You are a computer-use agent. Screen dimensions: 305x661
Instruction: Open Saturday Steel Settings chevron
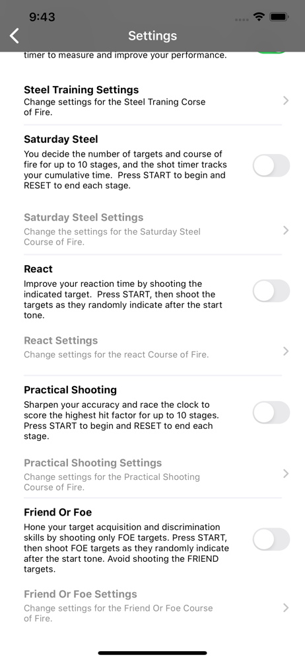[x=286, y=230]
